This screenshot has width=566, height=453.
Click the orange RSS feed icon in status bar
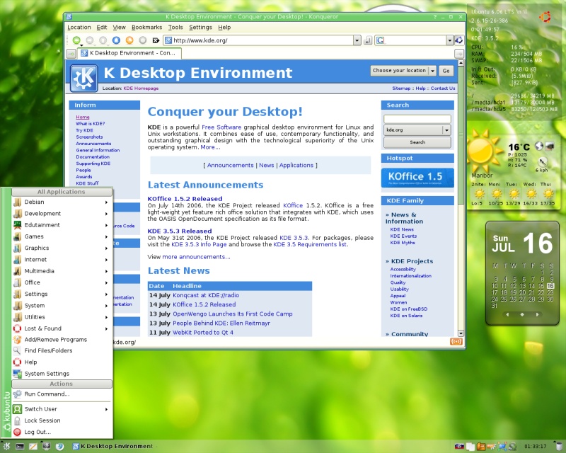coord(456,341)
